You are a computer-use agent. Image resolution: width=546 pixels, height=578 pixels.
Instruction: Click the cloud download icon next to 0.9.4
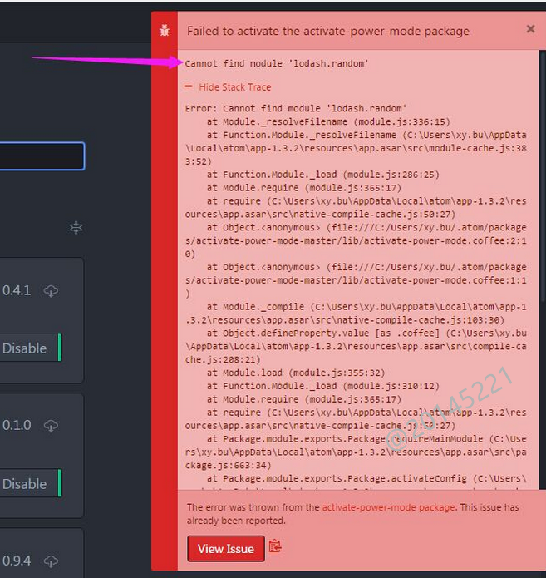(51, 561)
